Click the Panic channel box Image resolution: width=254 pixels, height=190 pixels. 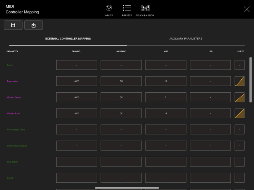[77, 65]
